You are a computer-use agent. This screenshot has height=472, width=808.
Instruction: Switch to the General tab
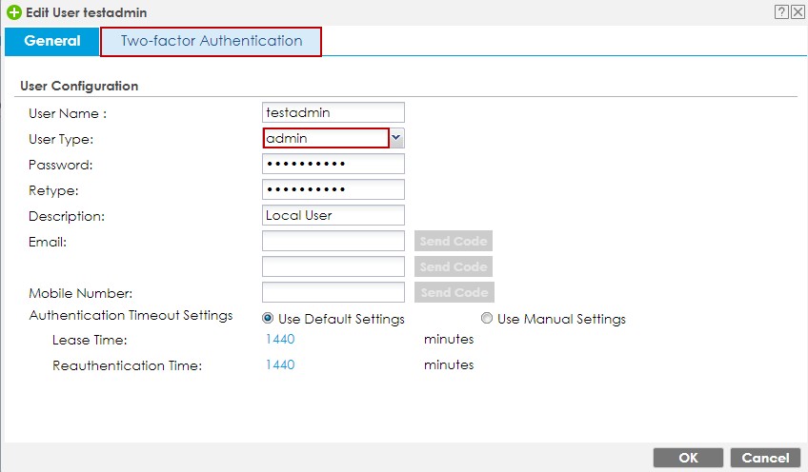click(51, 42)
